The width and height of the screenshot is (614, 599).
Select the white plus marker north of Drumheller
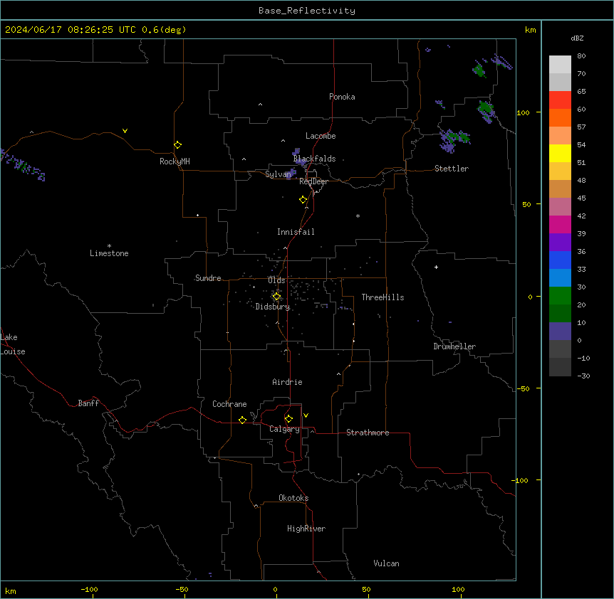(436, 267)
